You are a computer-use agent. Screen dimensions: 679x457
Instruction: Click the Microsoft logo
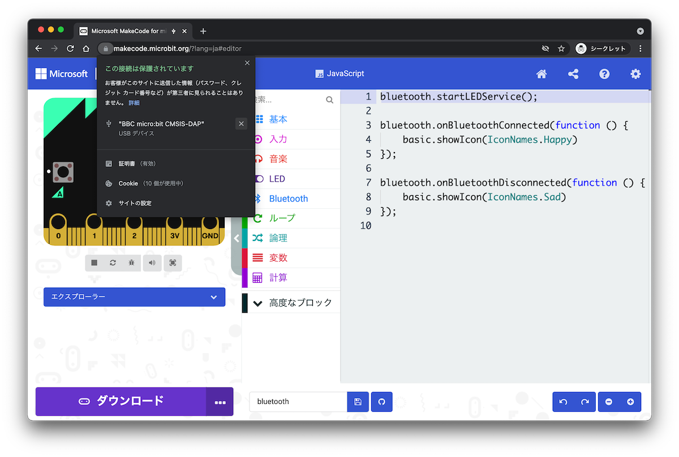click(62, 74)
